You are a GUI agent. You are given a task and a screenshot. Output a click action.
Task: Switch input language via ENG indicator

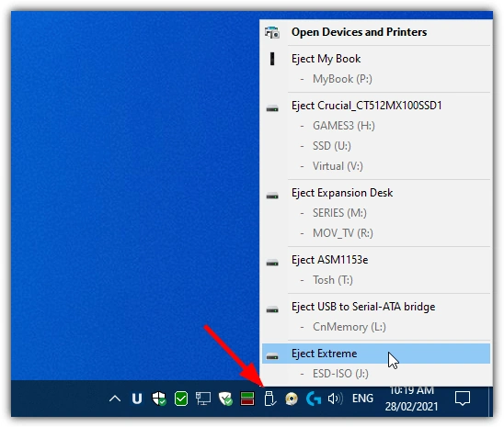pyautogui.click(x=362, y=399)
